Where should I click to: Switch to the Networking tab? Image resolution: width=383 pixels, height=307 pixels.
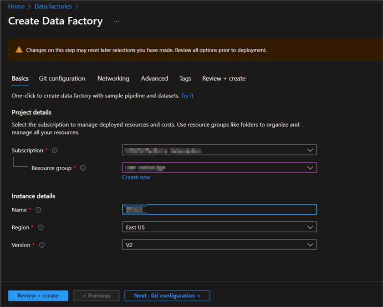point(113,79)
